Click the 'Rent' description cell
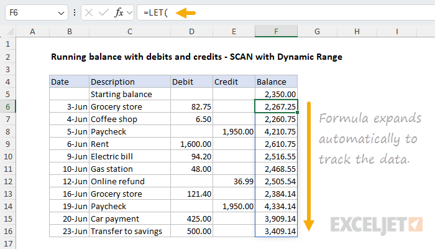This screenshot has height=249, width=435. coord(129,144)
